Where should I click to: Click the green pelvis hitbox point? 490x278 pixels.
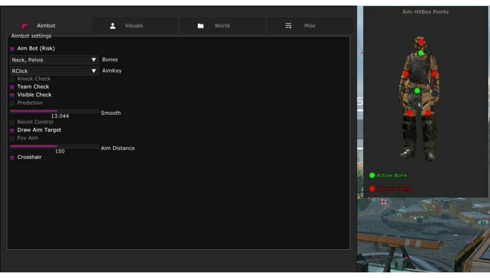click(x=417, y=91)
